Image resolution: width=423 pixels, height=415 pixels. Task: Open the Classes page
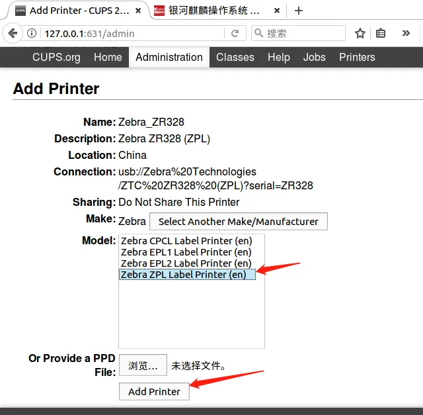point(235,57)
